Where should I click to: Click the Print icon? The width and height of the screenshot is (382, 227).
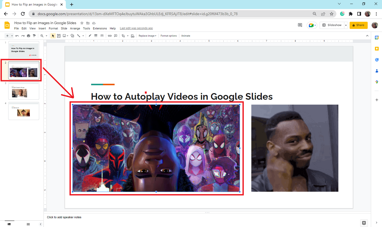[x=29, y=36]
